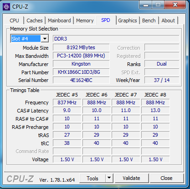Go to the Mainboard tab
This screenshot has height=189, width=190.
pyautogui.click(x=59, y=20)
